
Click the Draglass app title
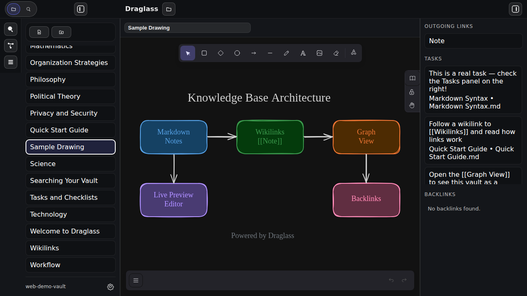coord(142,9)
